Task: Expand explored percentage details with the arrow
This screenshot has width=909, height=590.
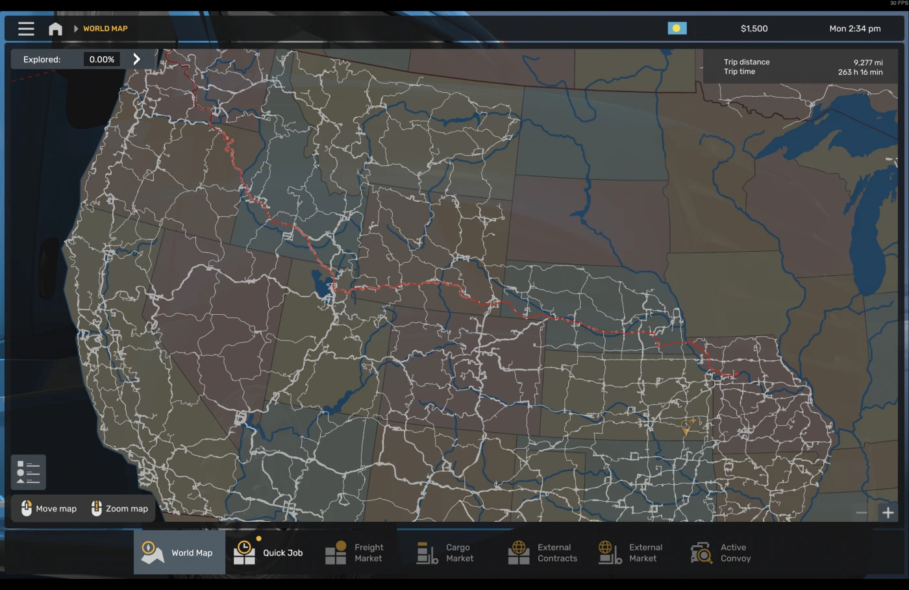Action: tap(136, 58)
